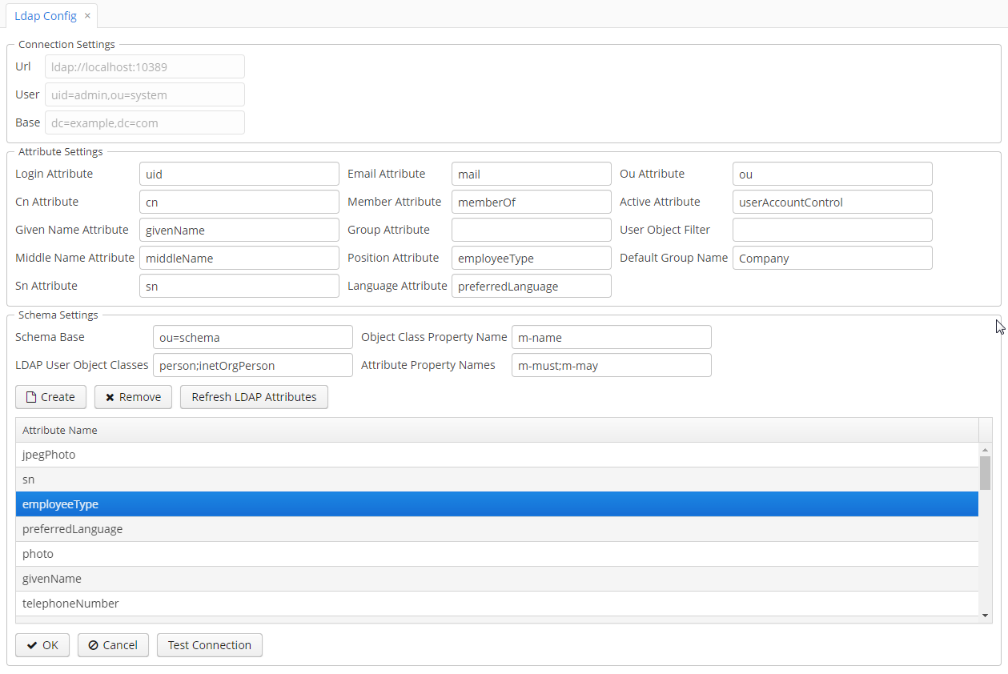Image resolution: width=1008 pixels, height=674 pixels.
Task: Edit the Ou Attribute field
Action: 833,174
